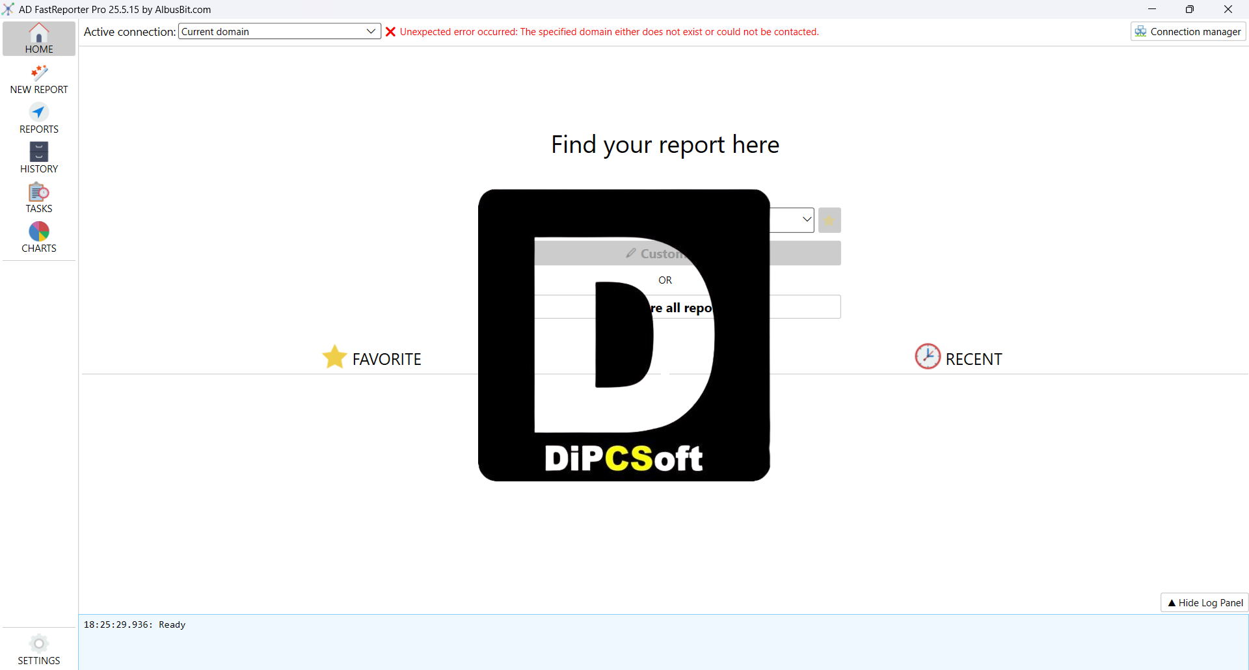This screenshot has width=1249, height=670.
Task: Close the AD FastReporter Pro window
Action: tap(1228, 9)
